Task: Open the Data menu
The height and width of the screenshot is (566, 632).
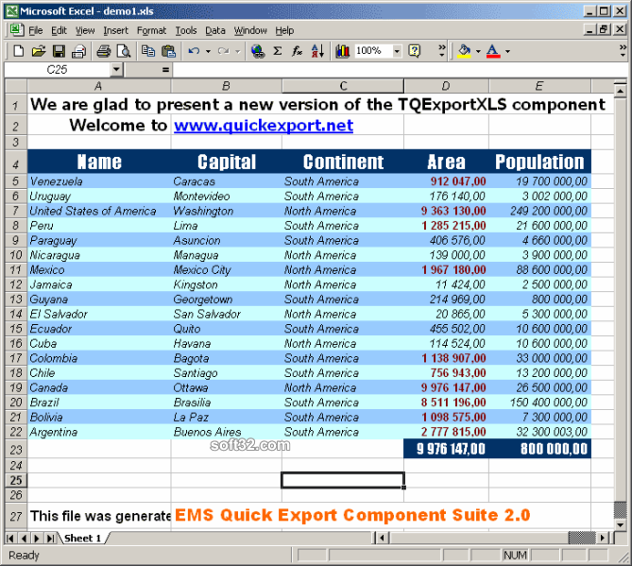Action: pos(215,30)
